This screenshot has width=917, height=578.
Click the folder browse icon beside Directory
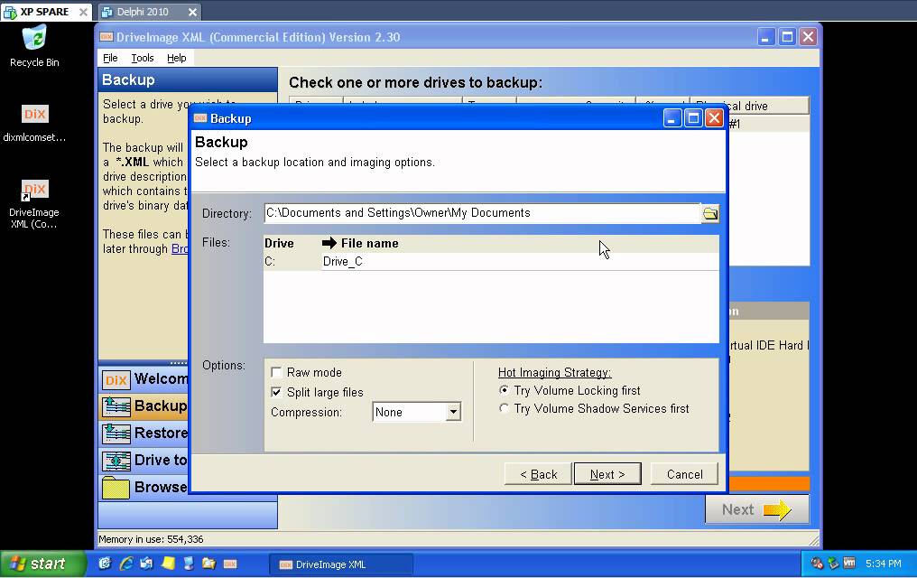[710, 213]
